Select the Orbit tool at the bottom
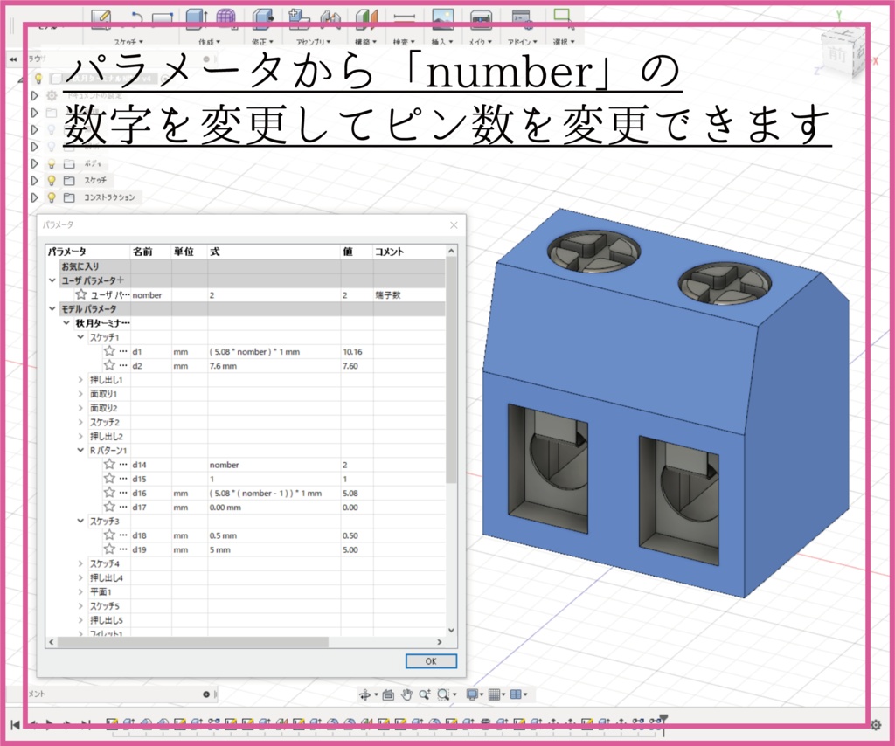This screenshot has height=746, width=895. [x=365, y=694]
